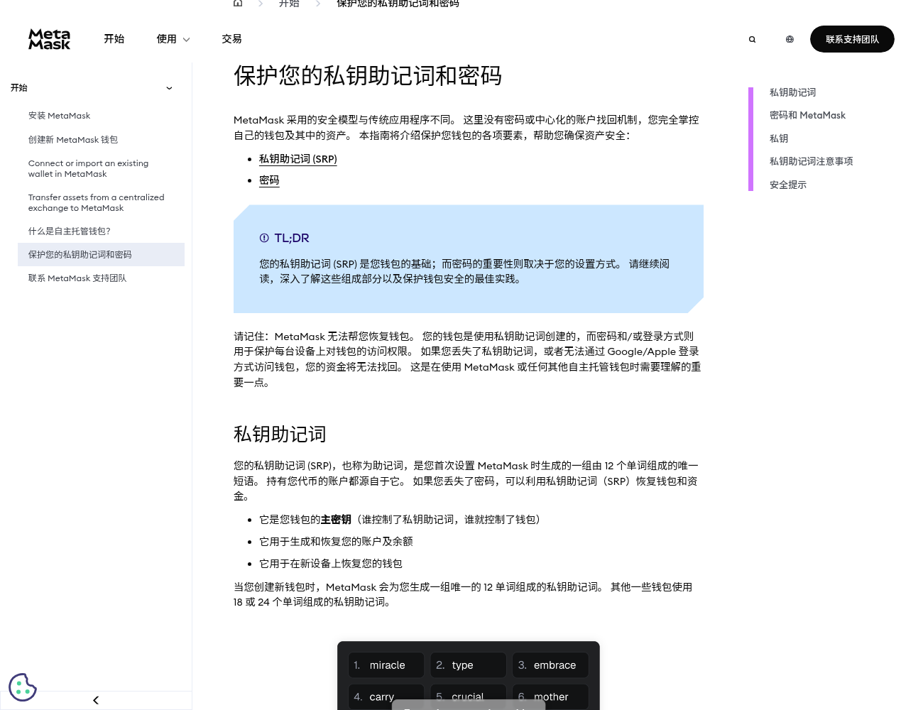Jump to 私钥助记词注意事项 section
923x710 pixels.
pos(811,161)
